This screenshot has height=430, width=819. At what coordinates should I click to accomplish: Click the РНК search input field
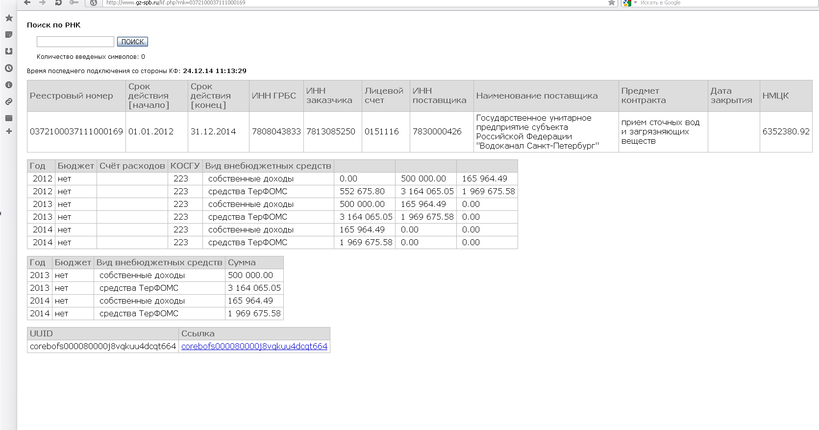click(x=75, y=42)
